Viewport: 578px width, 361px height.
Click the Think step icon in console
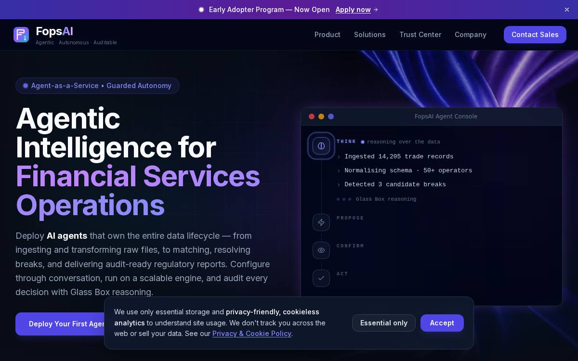321,146
